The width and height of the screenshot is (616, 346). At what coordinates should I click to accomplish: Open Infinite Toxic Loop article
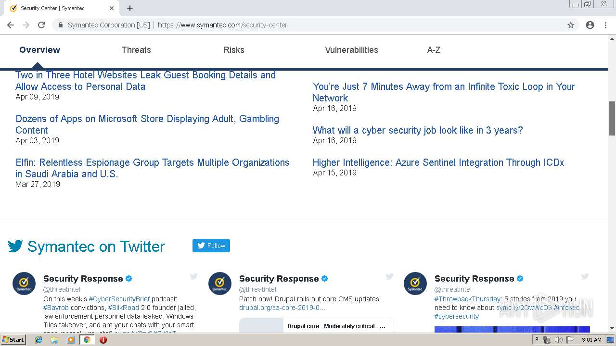444,92
